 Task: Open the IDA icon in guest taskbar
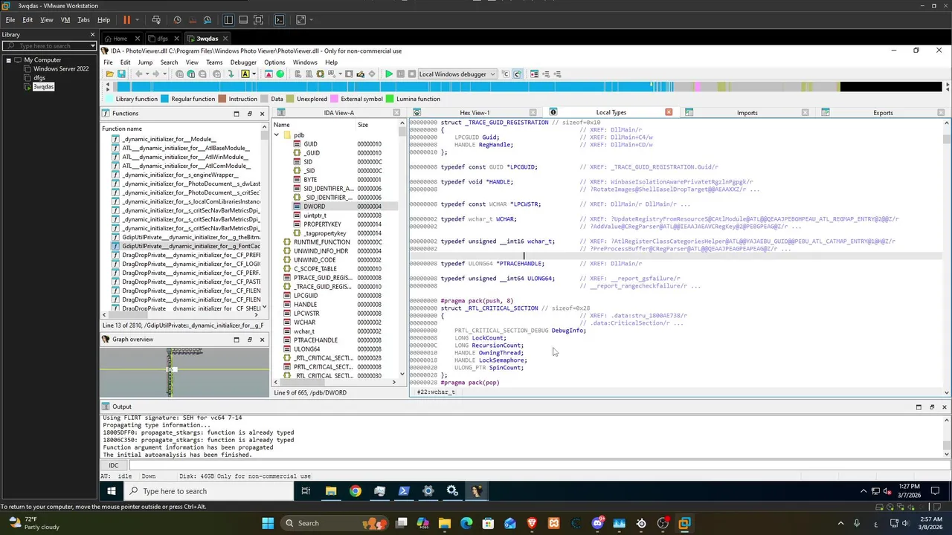pos(477,491)
